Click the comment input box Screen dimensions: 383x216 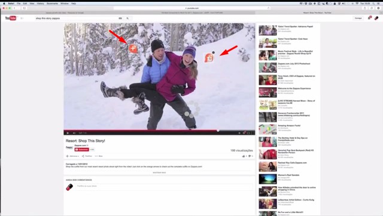pos(164,187)
